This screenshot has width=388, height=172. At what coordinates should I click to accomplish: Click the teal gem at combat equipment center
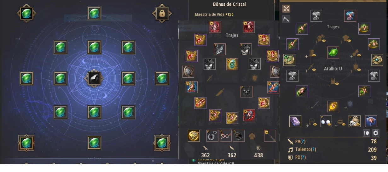click(232, 64)
